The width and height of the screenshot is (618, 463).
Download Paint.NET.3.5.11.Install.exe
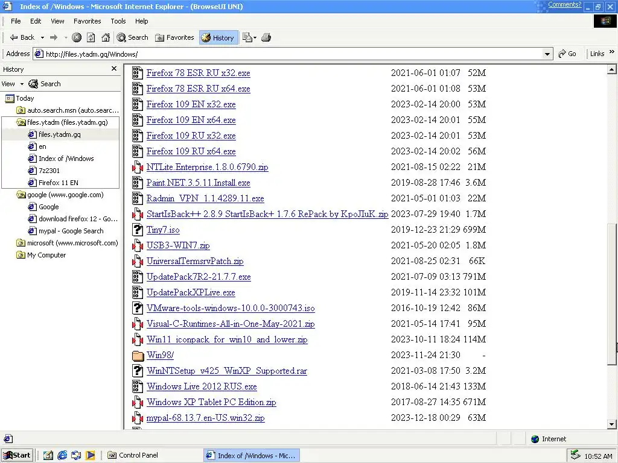[198, 183]
